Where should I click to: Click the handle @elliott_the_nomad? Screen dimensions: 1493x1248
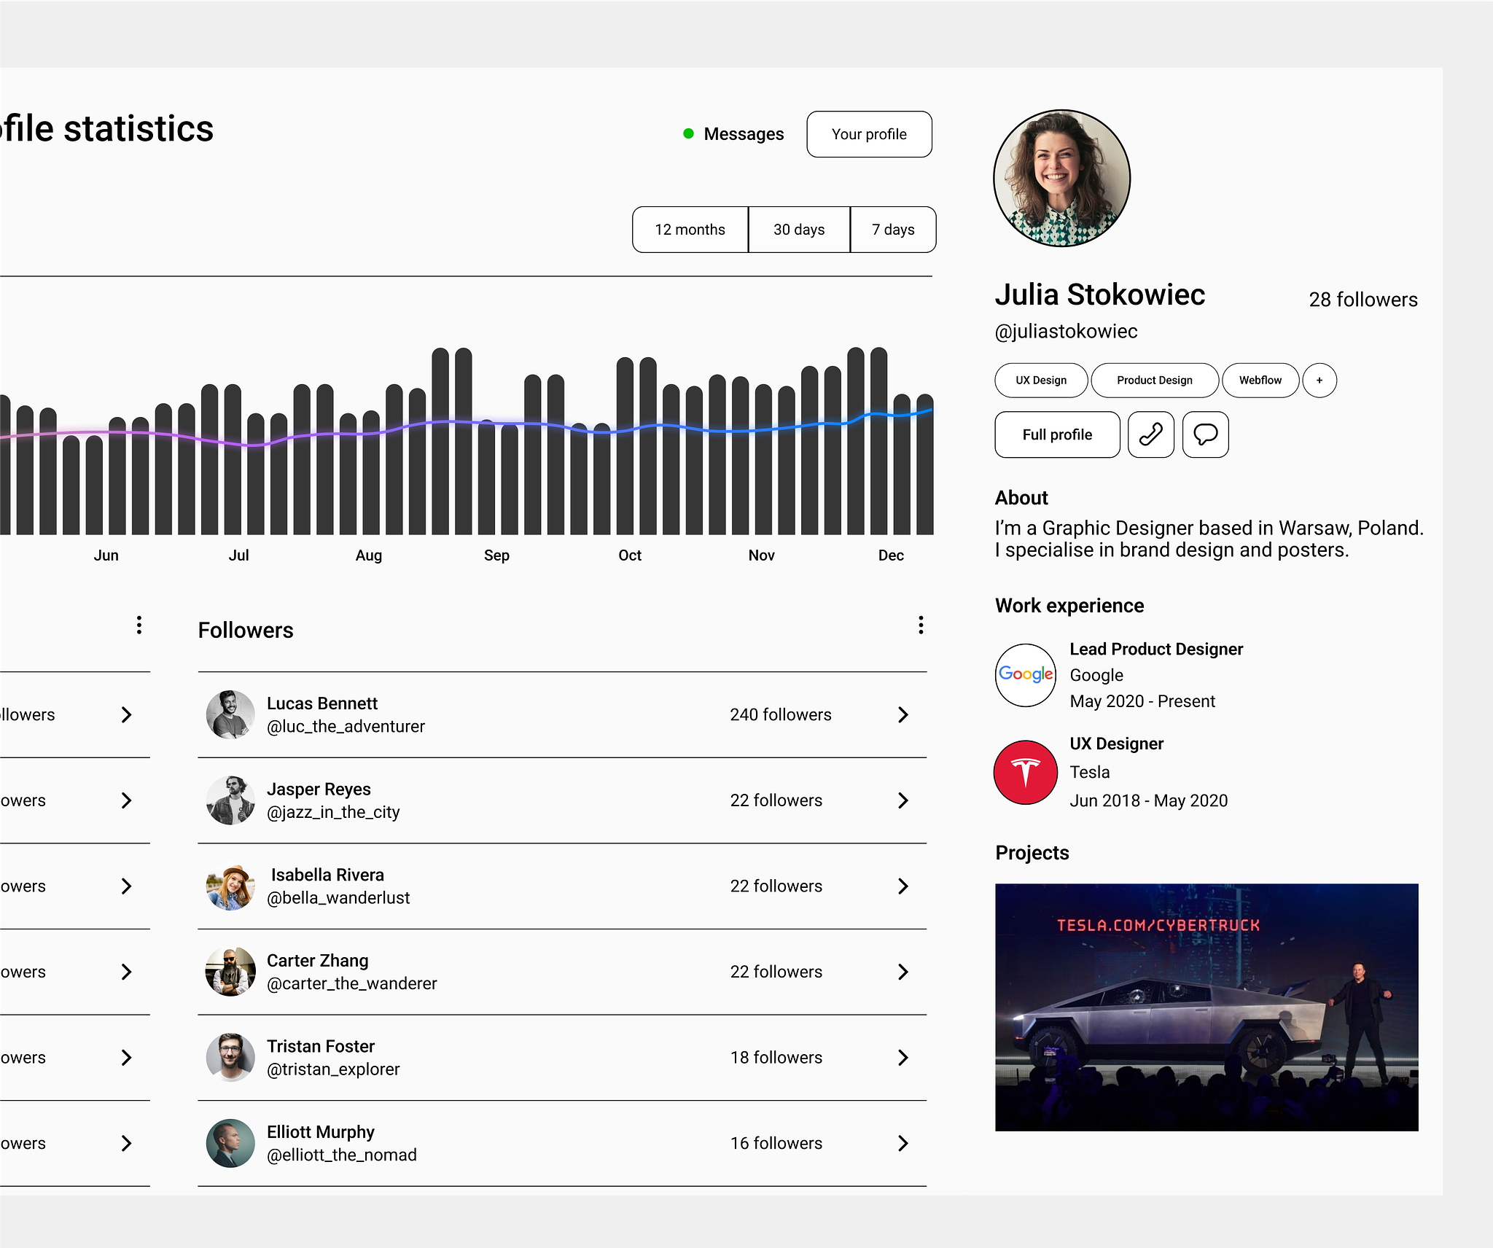pos(342,1155)
